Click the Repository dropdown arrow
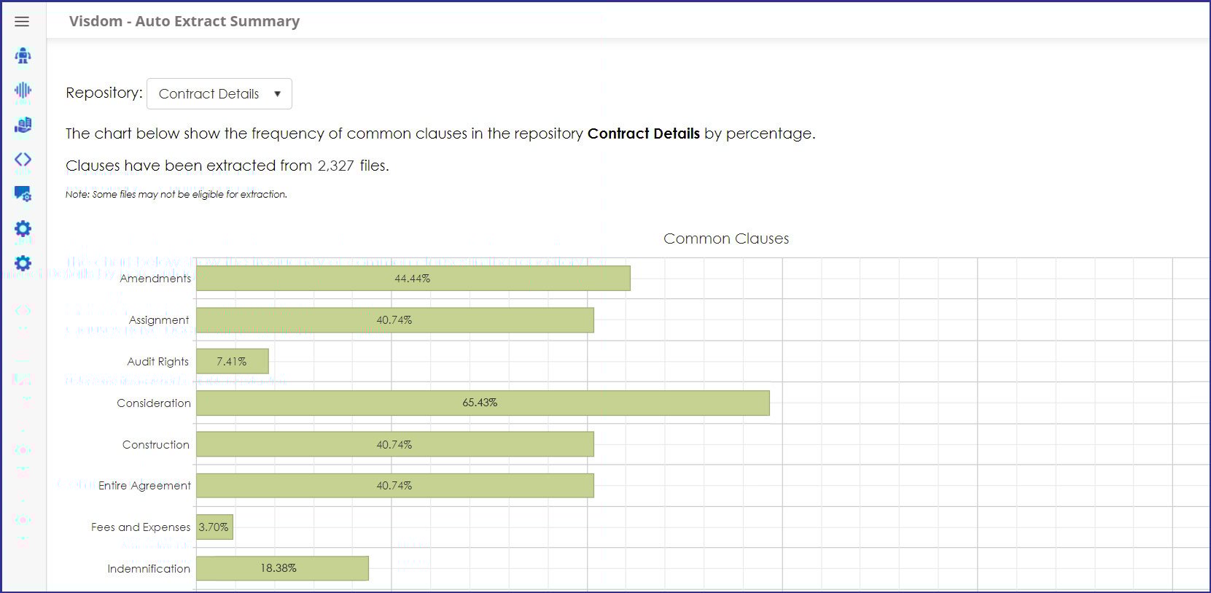1211x593 pixels. tap(277, 94)
